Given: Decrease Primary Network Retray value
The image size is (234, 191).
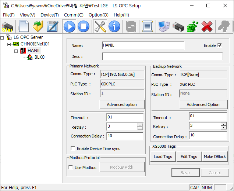Looking at the screenshot, I should (140, 128).
